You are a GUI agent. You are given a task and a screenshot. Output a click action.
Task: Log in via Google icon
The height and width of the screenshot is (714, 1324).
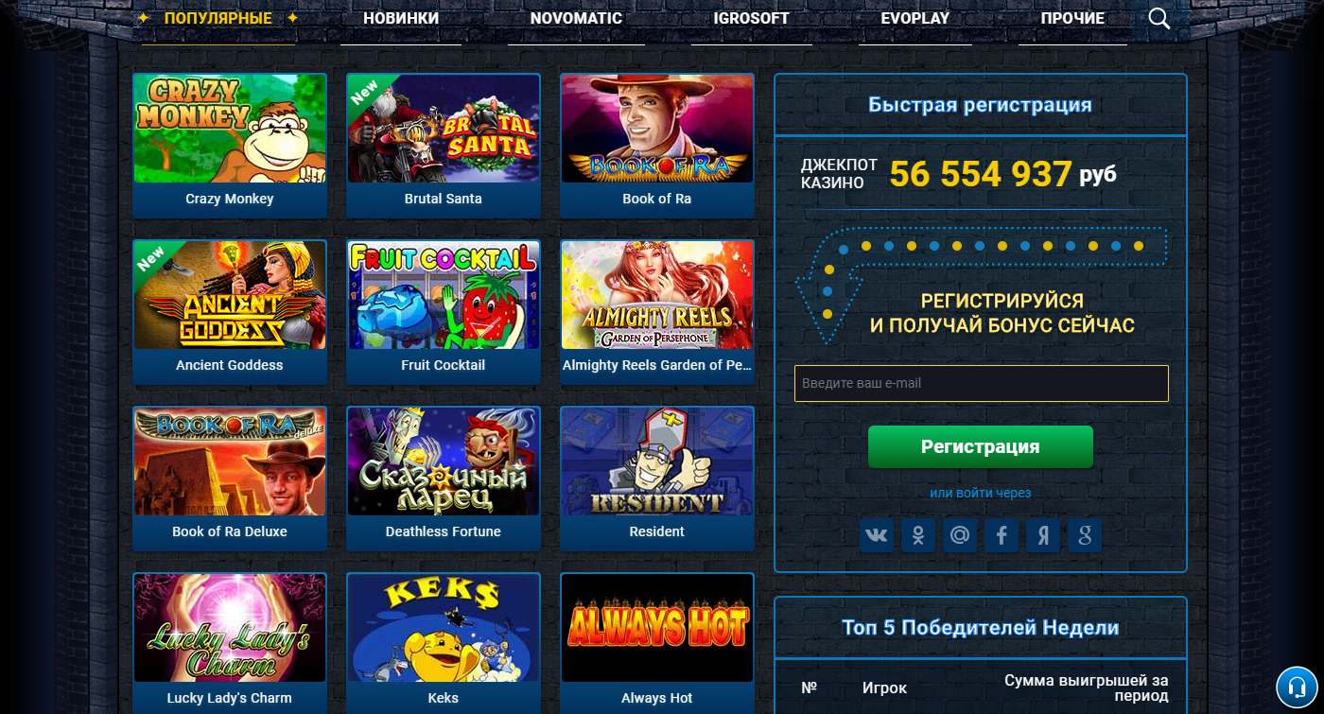(x=1085, y=536)
